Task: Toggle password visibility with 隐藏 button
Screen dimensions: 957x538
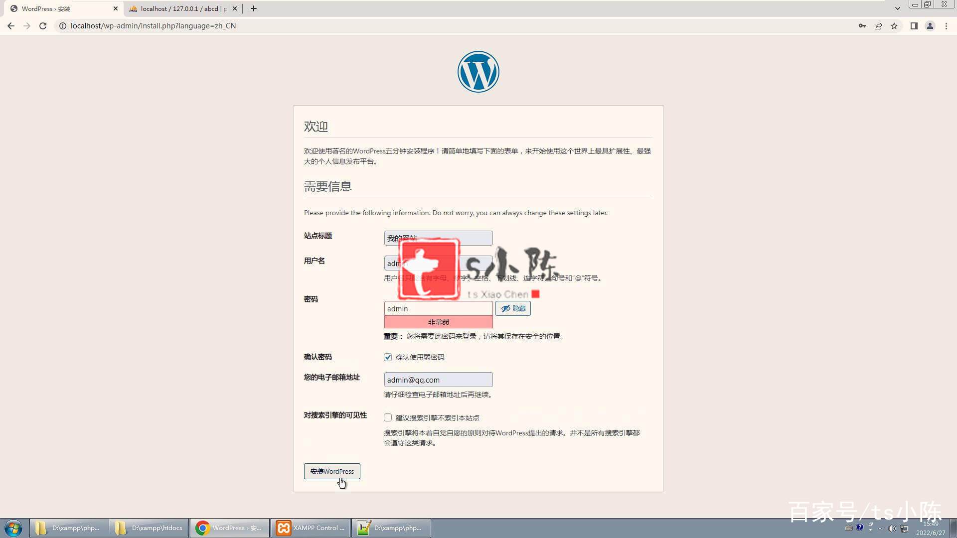Action: [513, 308]
